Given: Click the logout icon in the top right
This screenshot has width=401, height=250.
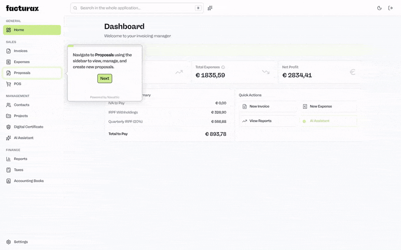Looking at the screenshot, I should pyautogui.click(x=390, y=8).
